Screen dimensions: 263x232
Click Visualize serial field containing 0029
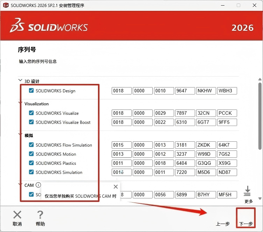(x=164, y=113)
